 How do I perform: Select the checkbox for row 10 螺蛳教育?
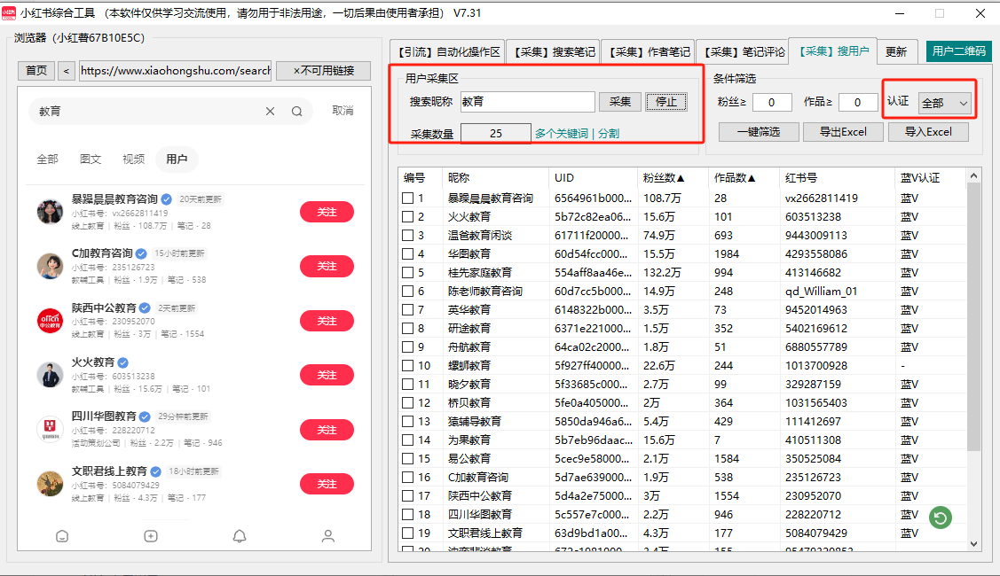point(407,366)
